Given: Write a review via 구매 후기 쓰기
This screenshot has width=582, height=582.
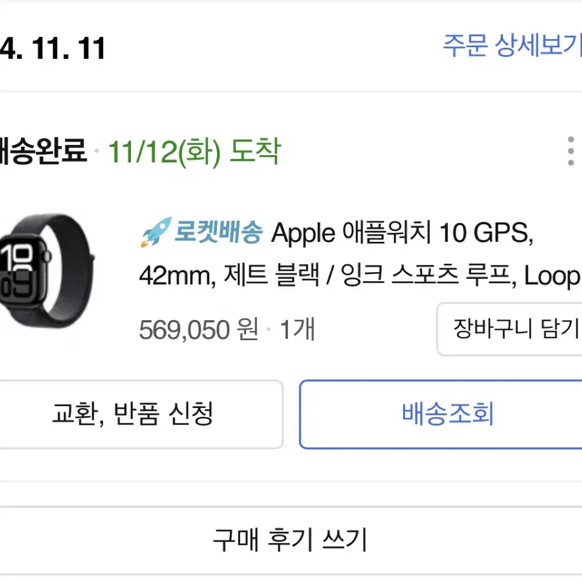Looking at the screenshot, I should click(x=290, y=540).
